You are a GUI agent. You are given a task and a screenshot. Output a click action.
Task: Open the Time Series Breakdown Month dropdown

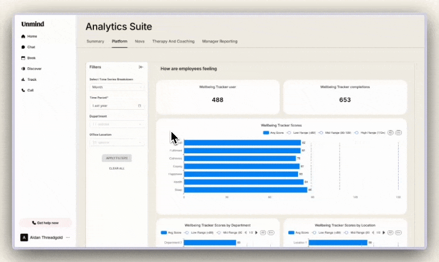point(117,87)
